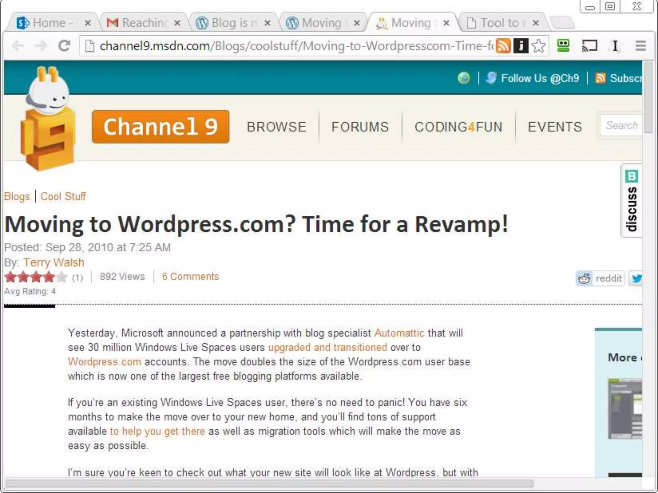Share article on reddit button
Viewport: 658px width, 493px height.
600,278
